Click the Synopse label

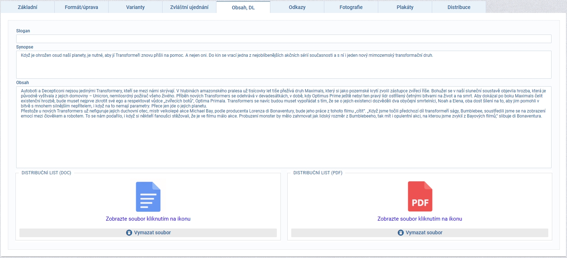click(x=25, y=47)
